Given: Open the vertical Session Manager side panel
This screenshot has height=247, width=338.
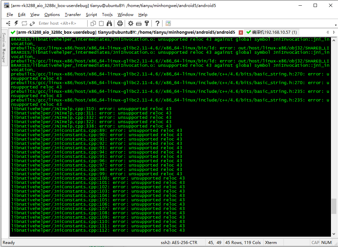Looking at the screenshot, I should coord(4,48).
